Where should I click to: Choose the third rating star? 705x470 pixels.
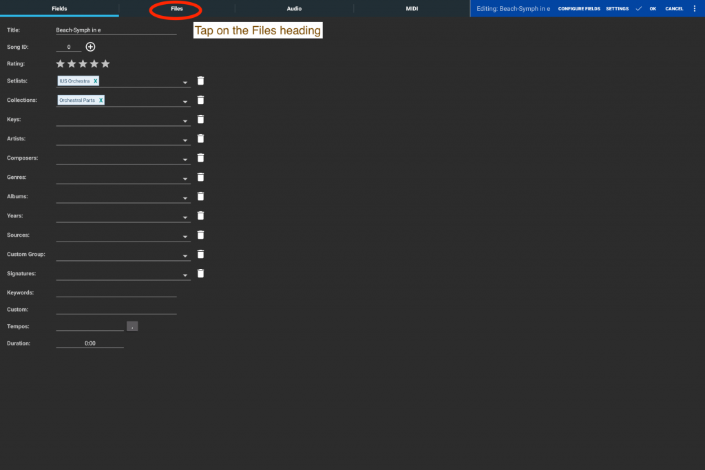pos(83,64)
